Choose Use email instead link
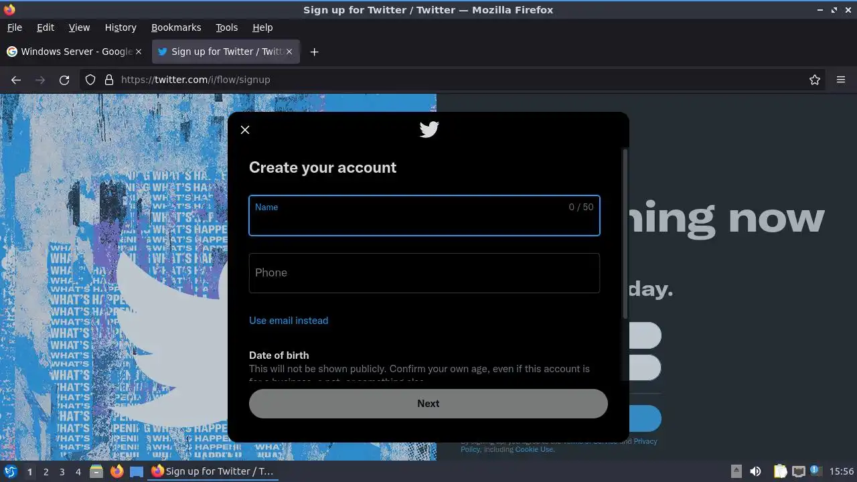The width and height of the screenshot is (857, 482). coord(289,321)
